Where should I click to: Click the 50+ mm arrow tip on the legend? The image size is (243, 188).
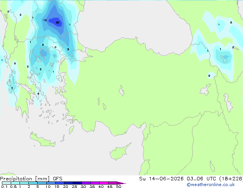coord(121,183)
